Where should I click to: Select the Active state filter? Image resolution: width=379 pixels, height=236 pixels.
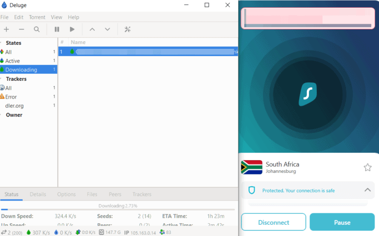(29, 61)
